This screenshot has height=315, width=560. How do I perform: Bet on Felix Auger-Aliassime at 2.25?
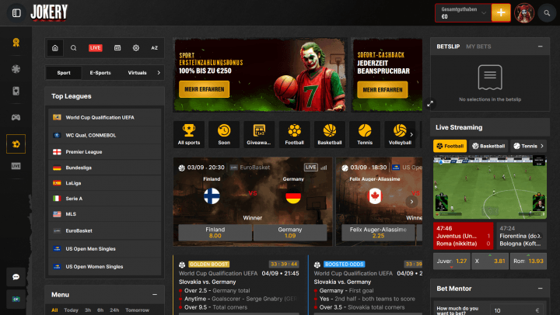pyautogui.click(x=378, y=232)
